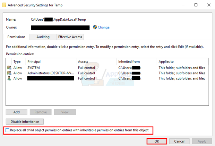Select the SYSTEM permission entry row
Screen dimensions: 215x146
(x=104, y=68)
